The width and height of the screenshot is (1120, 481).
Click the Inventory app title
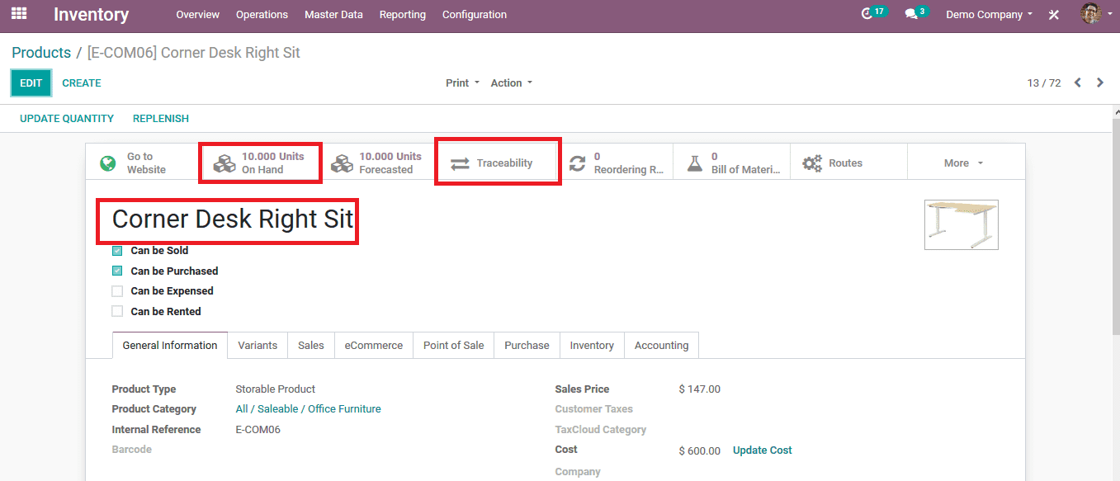pos(92,15)
